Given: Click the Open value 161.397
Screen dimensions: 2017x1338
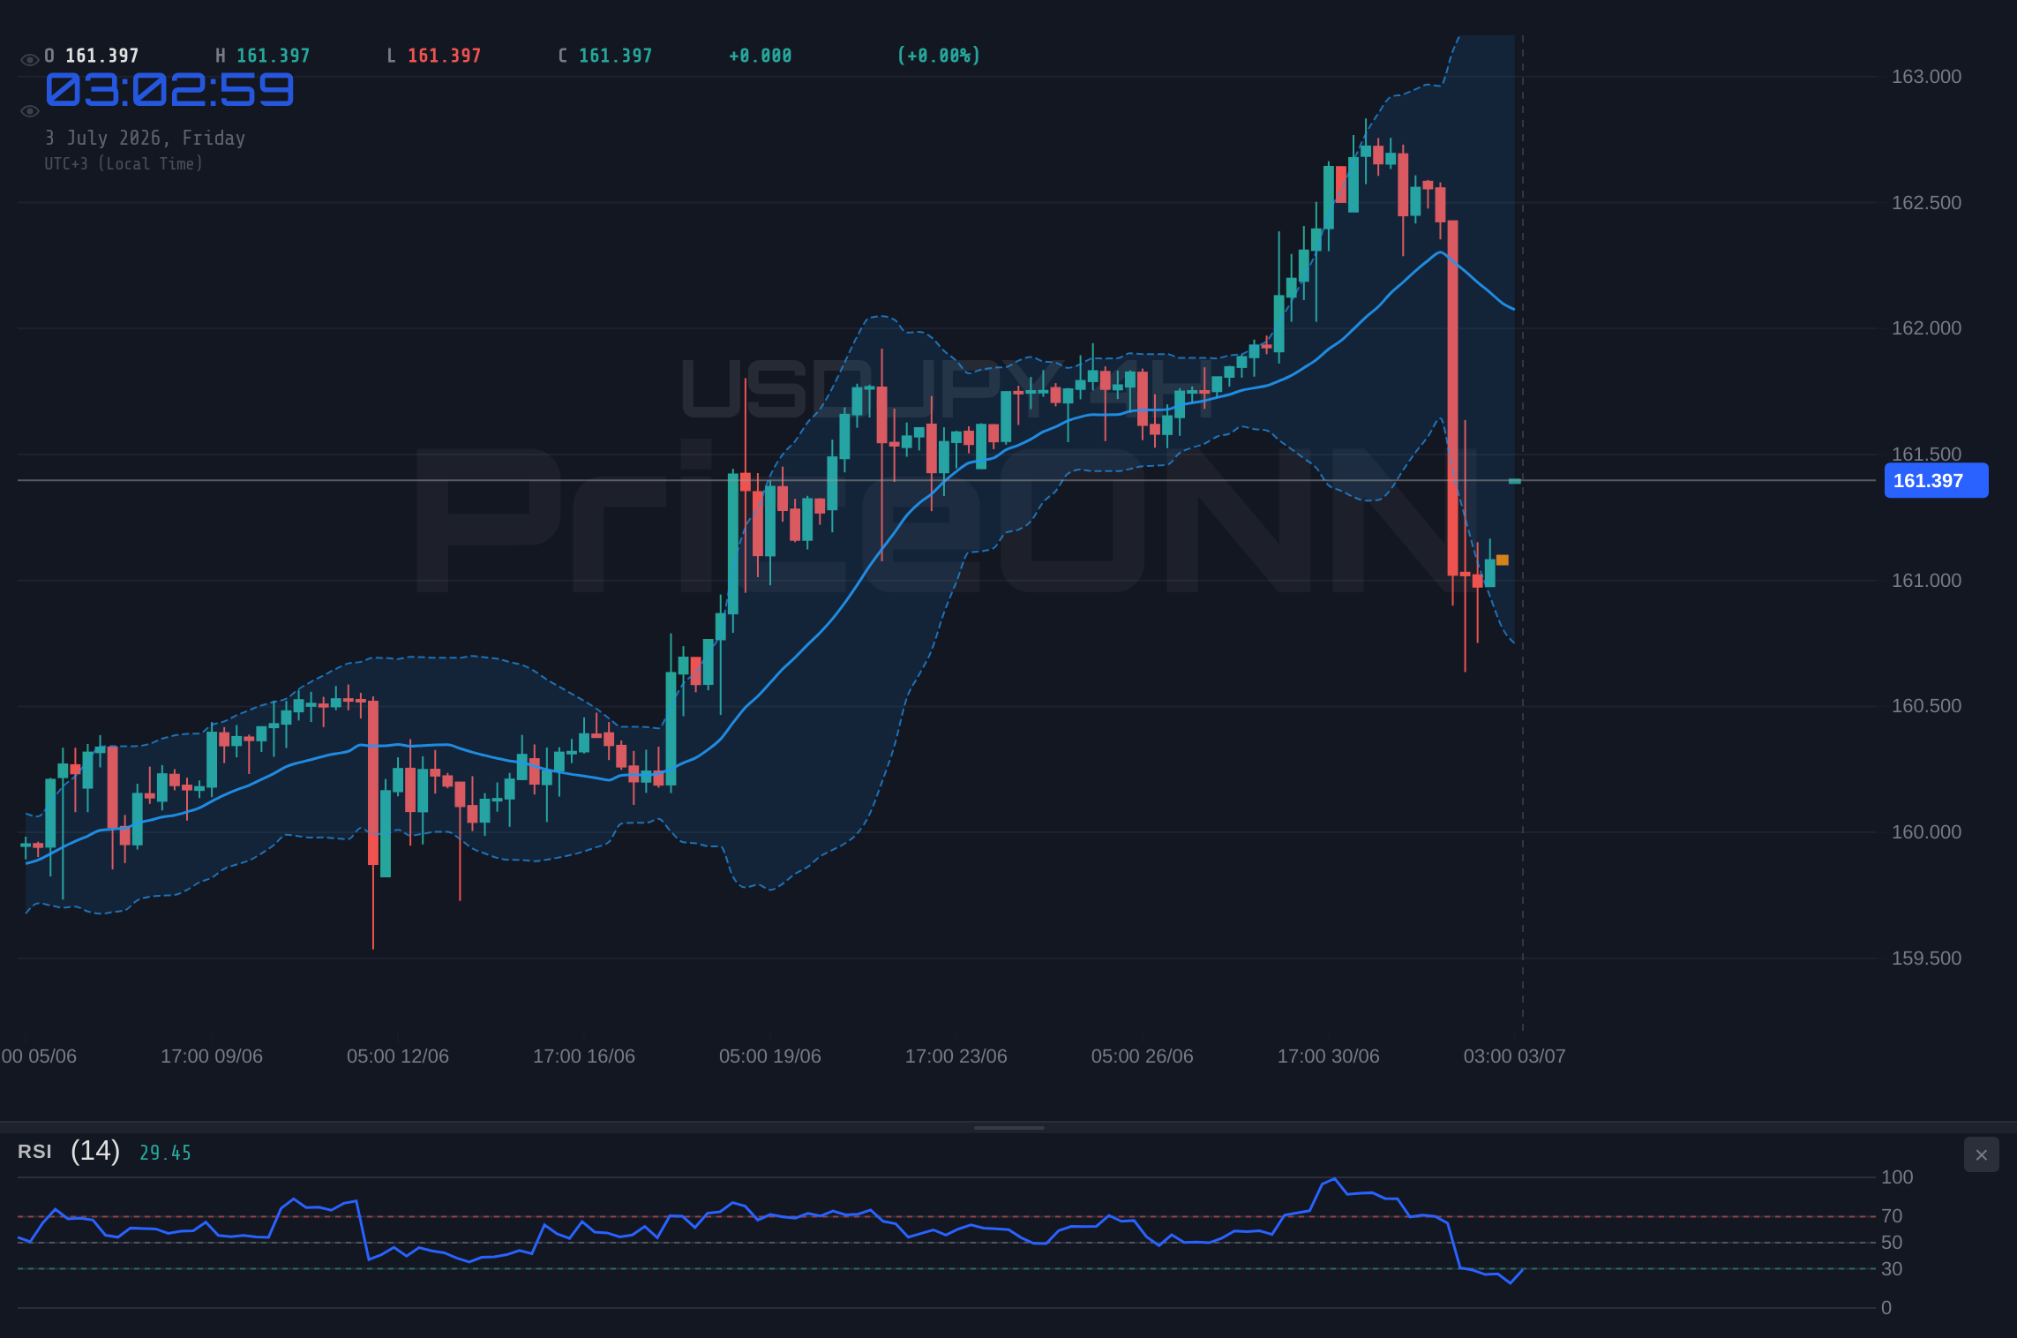Looking at the screenshot, I should 101,56.
